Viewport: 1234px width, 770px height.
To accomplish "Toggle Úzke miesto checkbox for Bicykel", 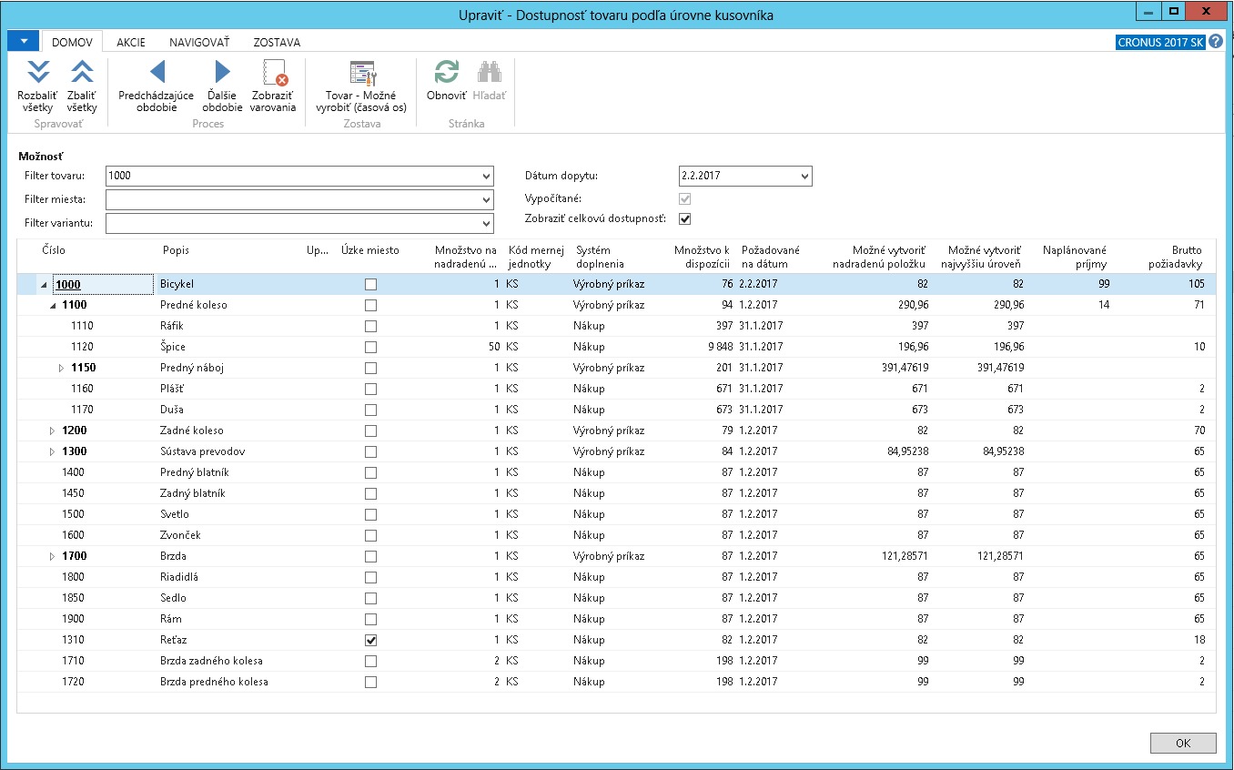I will (x=370, y=284).
